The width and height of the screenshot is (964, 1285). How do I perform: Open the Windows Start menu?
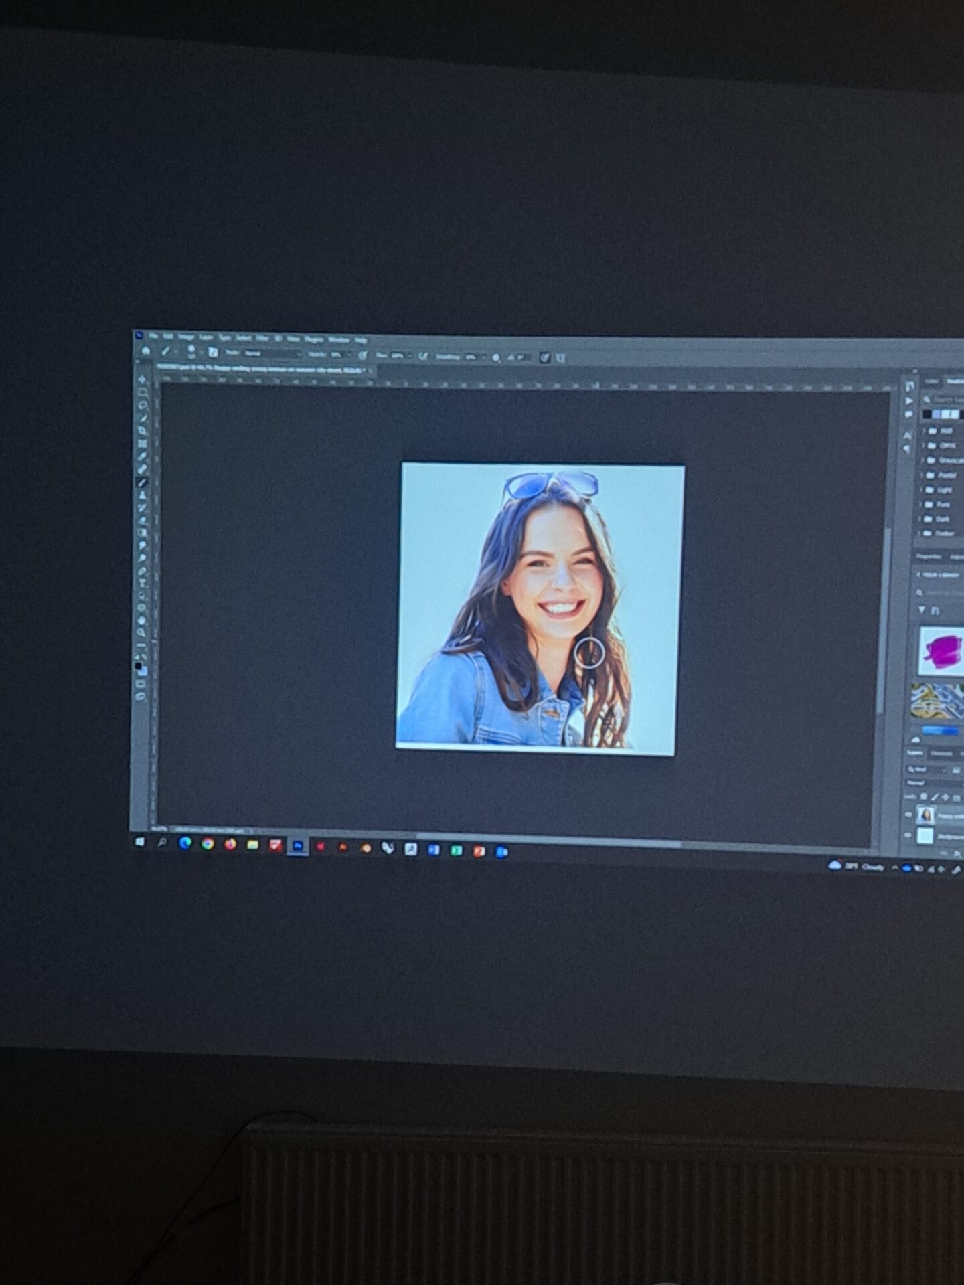(139, 842)
